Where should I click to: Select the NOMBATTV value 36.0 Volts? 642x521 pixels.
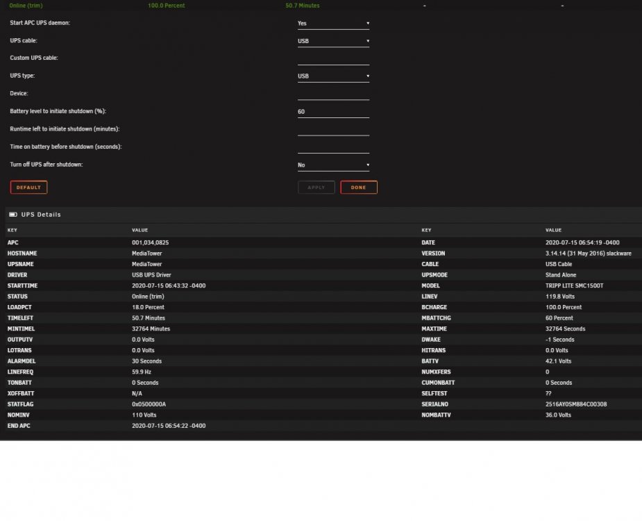tap(558, 415)
